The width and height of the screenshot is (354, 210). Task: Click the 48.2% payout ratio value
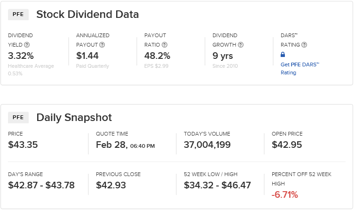point(157,56)
